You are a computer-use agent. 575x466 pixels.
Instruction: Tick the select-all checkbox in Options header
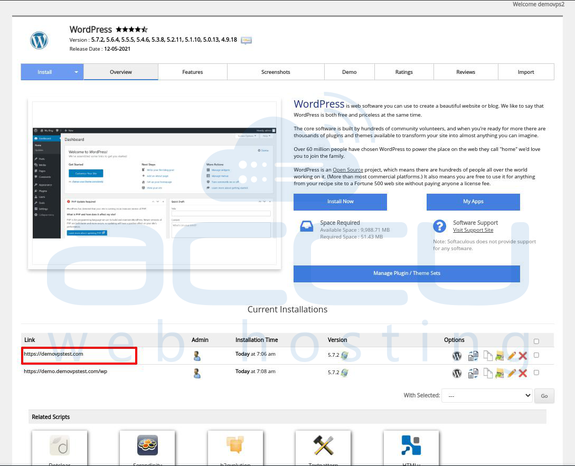536,341
